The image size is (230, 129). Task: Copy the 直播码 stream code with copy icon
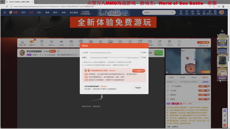[143, 58]
